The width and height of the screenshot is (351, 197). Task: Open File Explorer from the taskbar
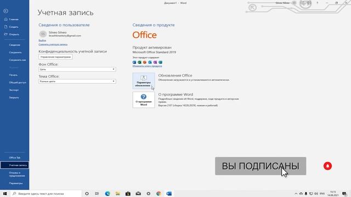(118, 194)
